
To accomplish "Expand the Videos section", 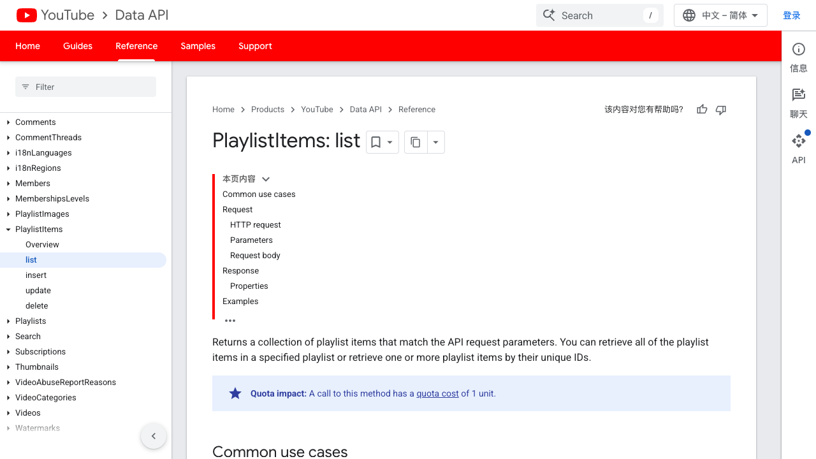I will click(x=8, y=413).
